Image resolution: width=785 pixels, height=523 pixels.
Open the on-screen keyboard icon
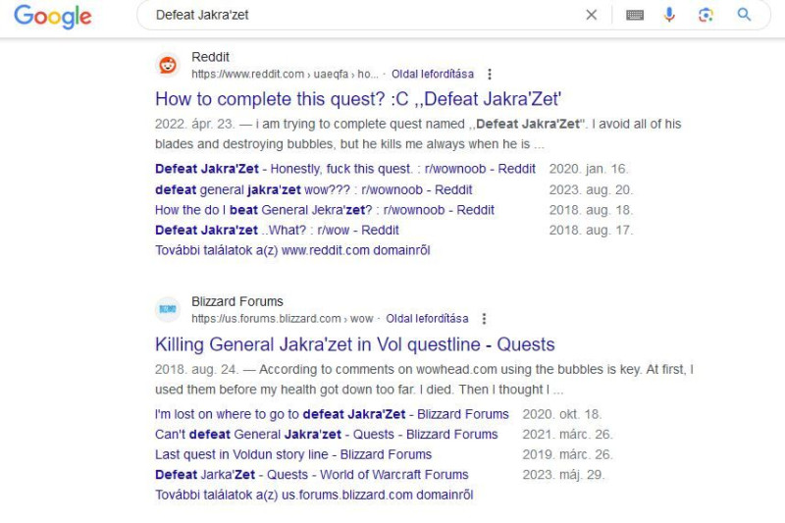635,15
